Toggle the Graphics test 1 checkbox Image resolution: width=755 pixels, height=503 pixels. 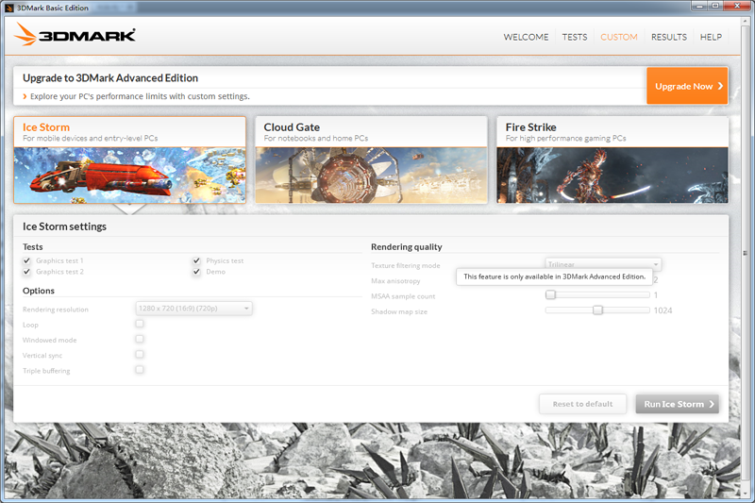click(x=27, y=260)
